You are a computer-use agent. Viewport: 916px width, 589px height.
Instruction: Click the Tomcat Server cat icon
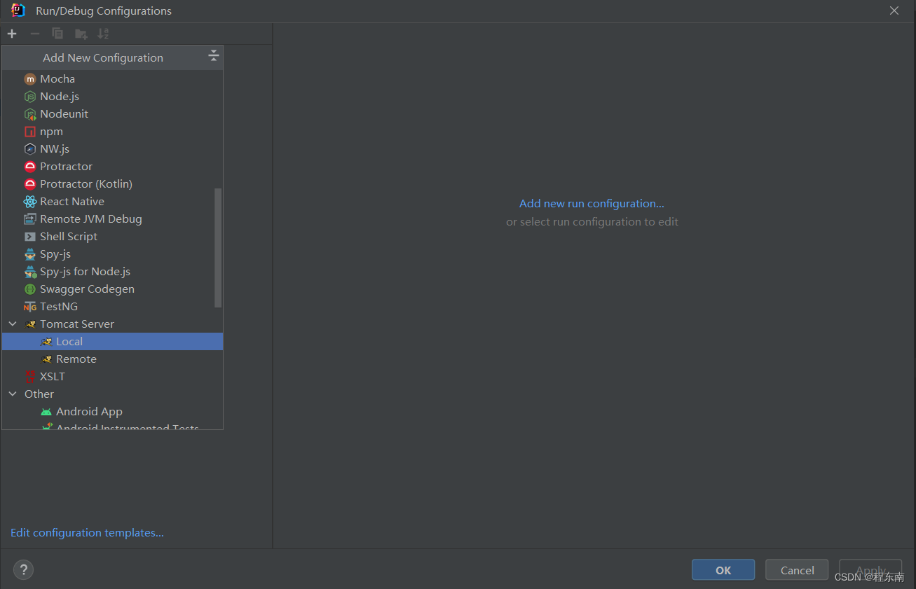coord(29,324)
